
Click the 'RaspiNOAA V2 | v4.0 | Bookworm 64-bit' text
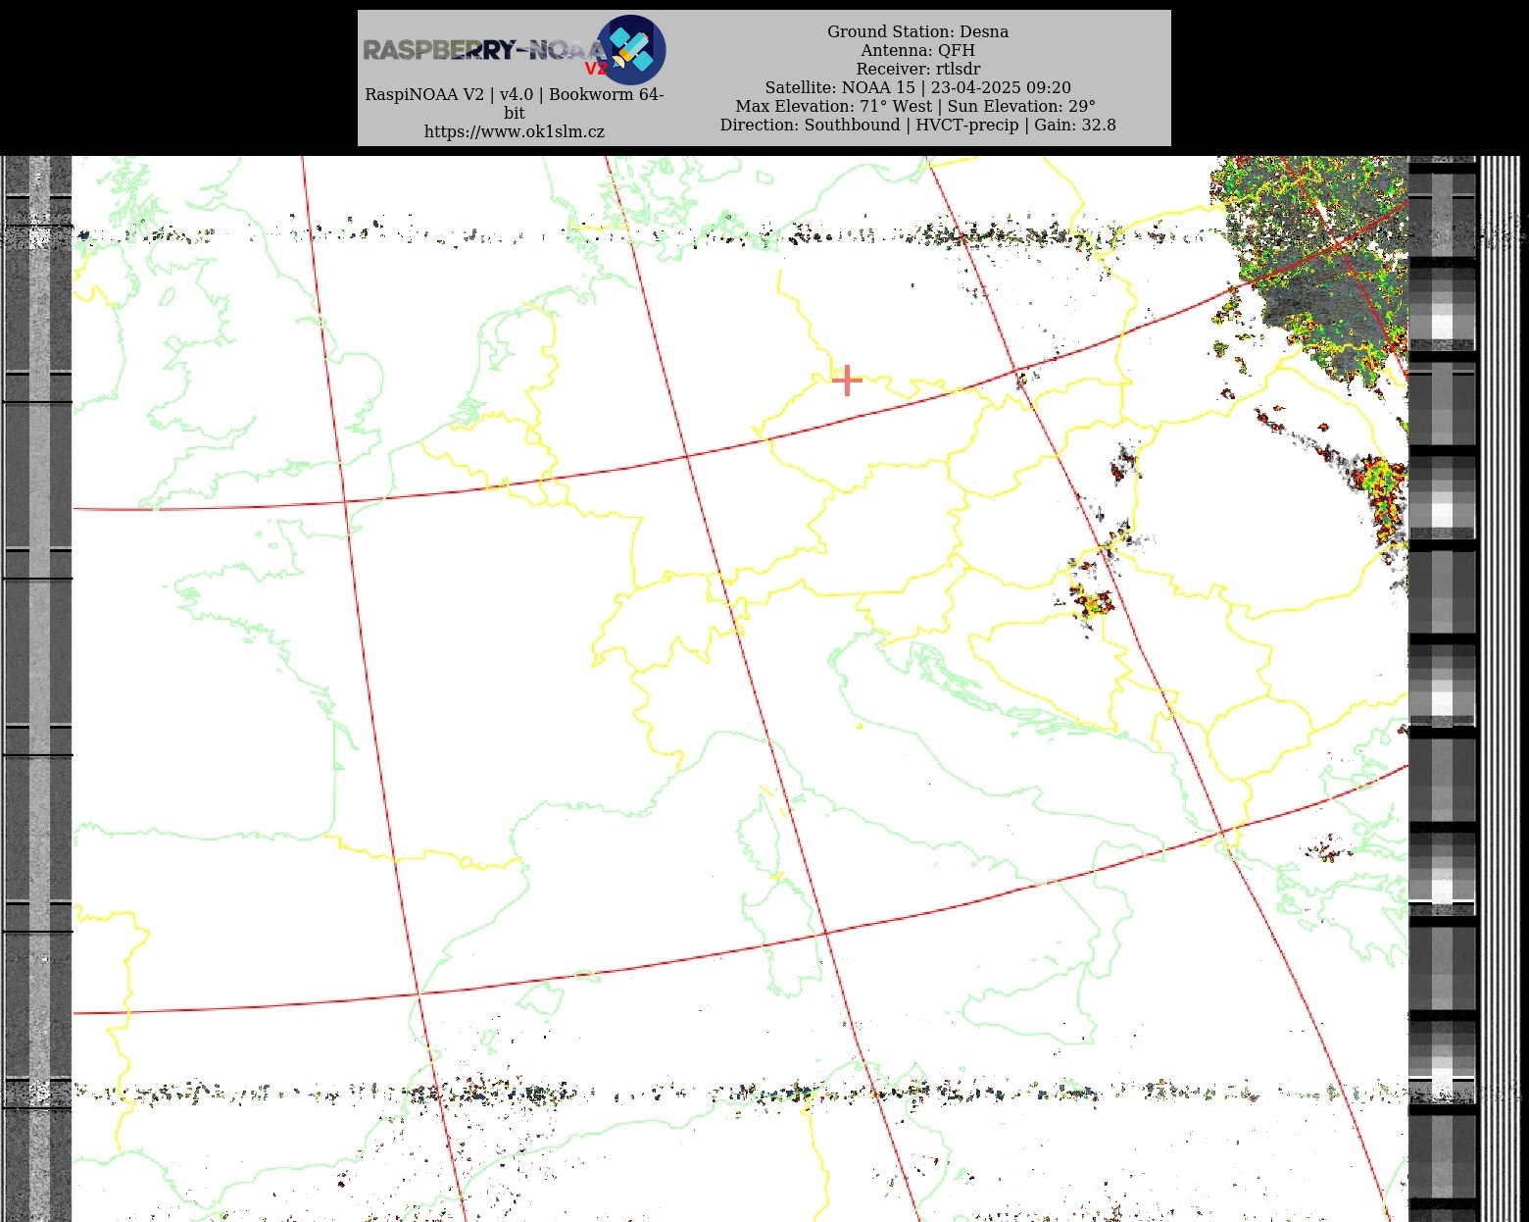(x=515, y=103)
